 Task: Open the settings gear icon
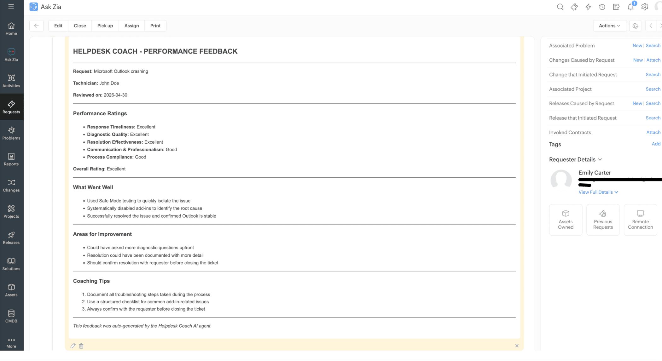coord(645,7)
